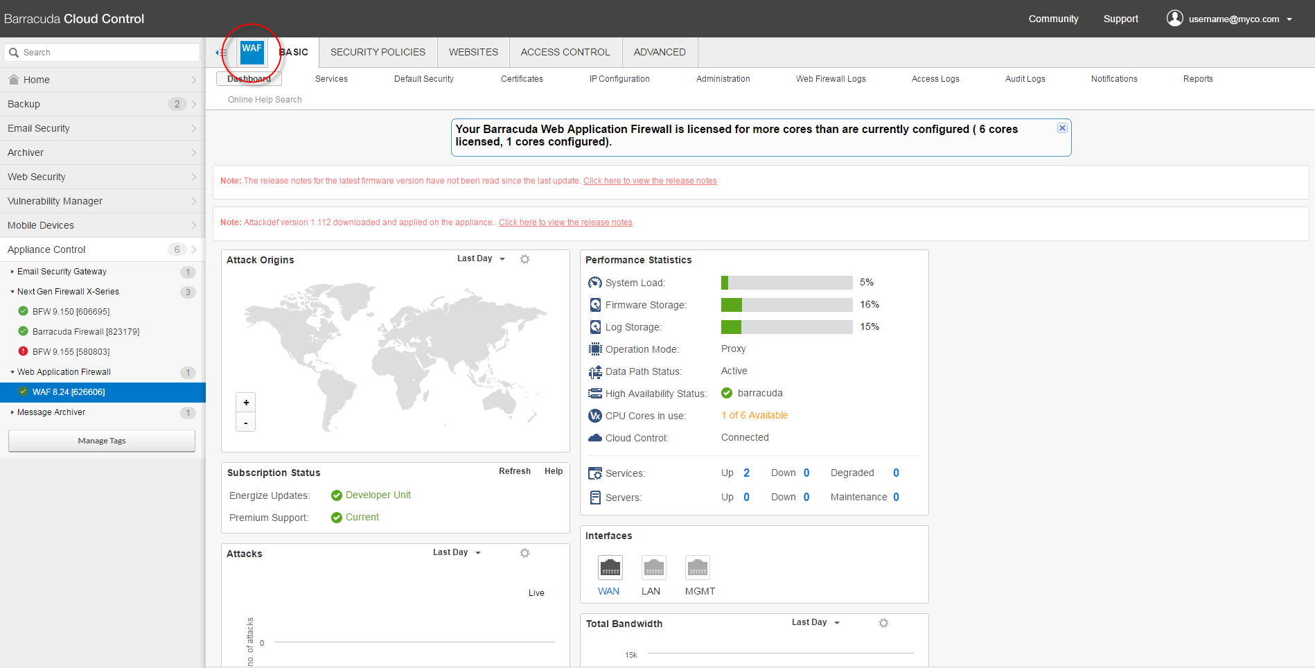Click the search magnifier icon

click(x=14, y=53)
